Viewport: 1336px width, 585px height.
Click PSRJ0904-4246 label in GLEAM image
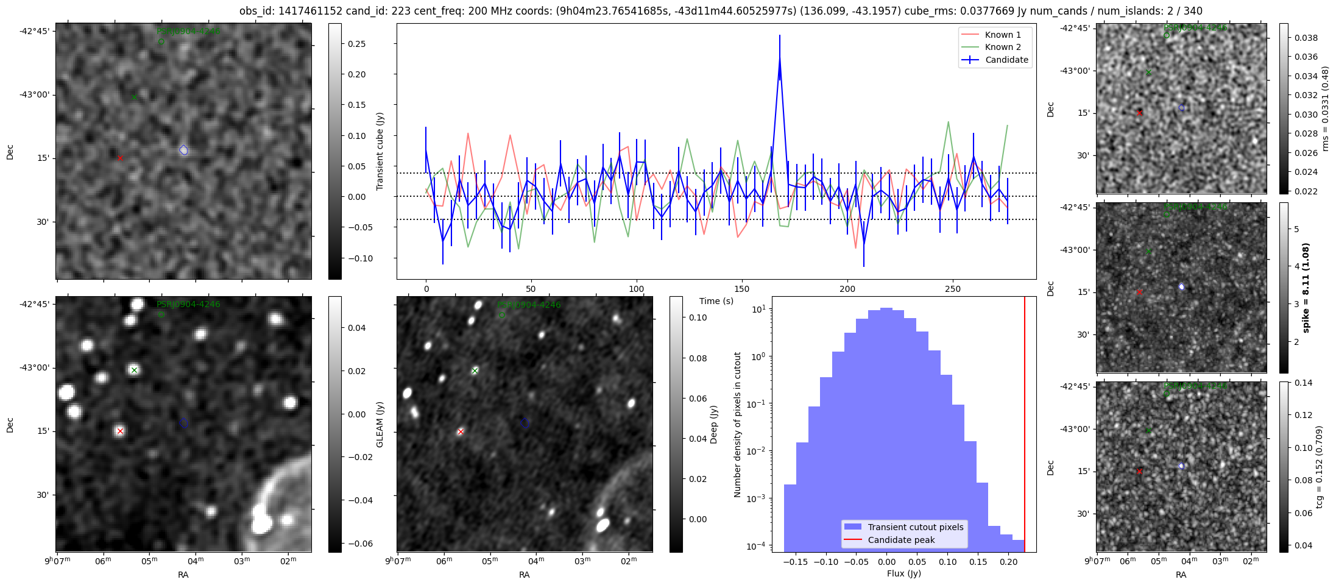tap(188, 304)
